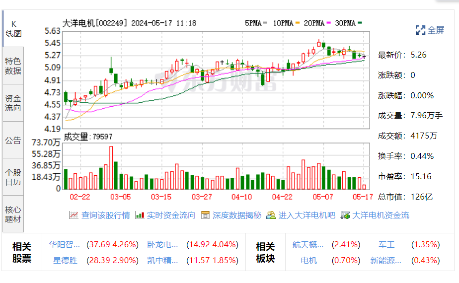This screenshot has height=283, width=459.
Task: Open related stock 星德胜
Action: coord(65,260)
